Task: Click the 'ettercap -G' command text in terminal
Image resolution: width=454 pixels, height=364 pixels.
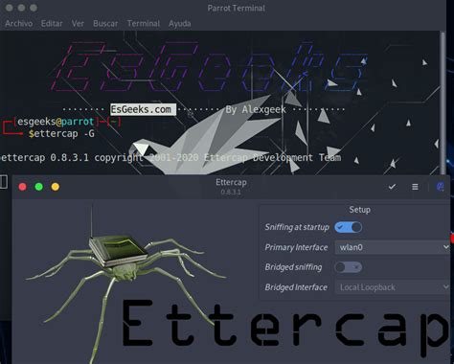Action: [x=64, y=133]
